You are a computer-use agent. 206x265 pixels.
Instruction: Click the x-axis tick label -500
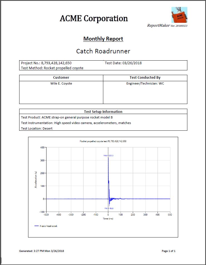tap(46, 215)
